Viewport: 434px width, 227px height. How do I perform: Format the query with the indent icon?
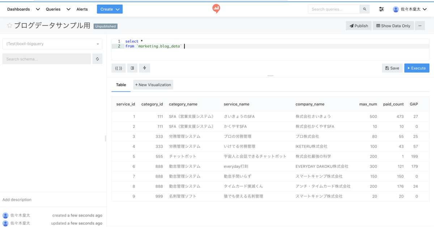point(132,68)
